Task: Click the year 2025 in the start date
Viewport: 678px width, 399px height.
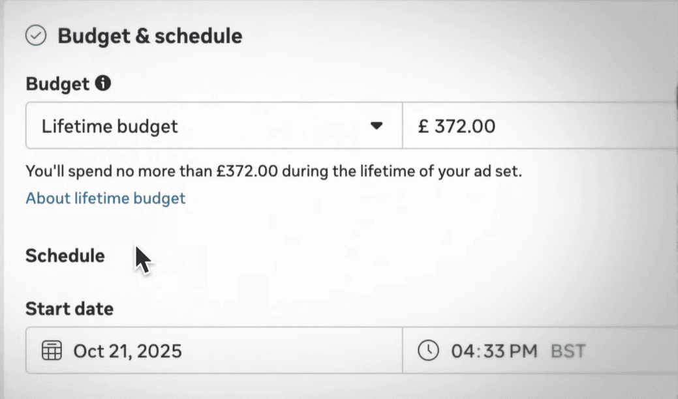Action: point(162,351)
